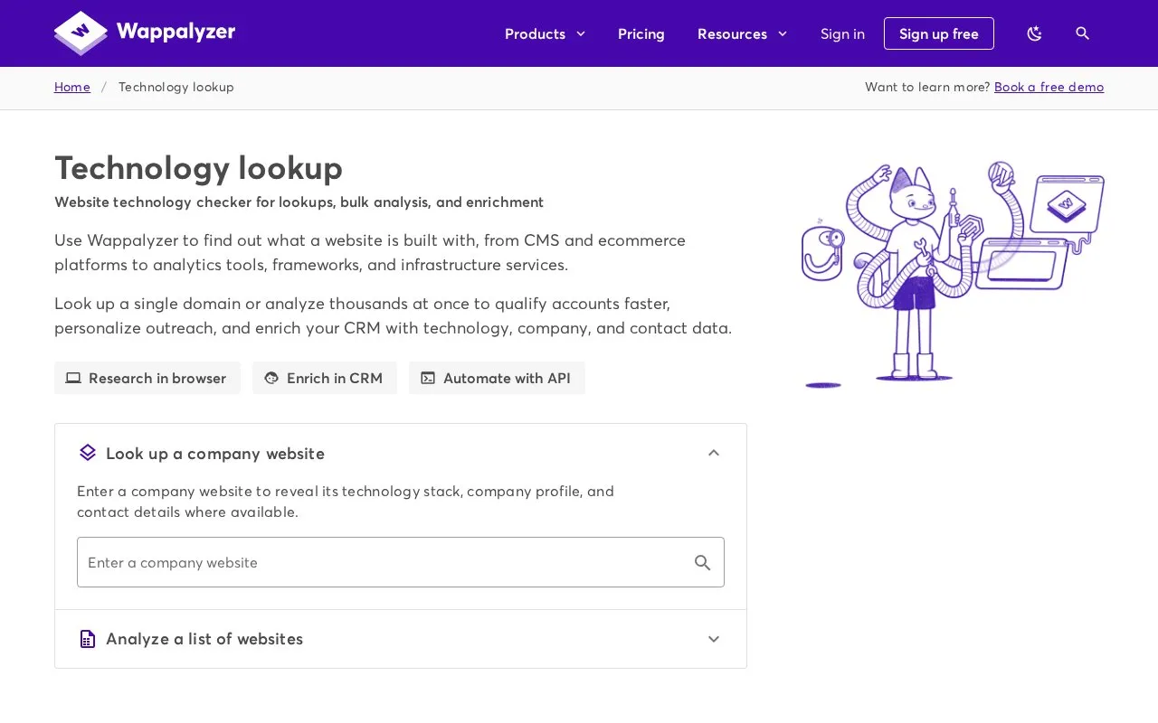Screen dimensions: 1158x723
Task: Click the search icon in website field
Action: coord(703,562)
